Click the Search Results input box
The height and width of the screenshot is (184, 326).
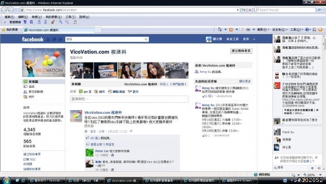pyautogui.click(x=285, y=10)
